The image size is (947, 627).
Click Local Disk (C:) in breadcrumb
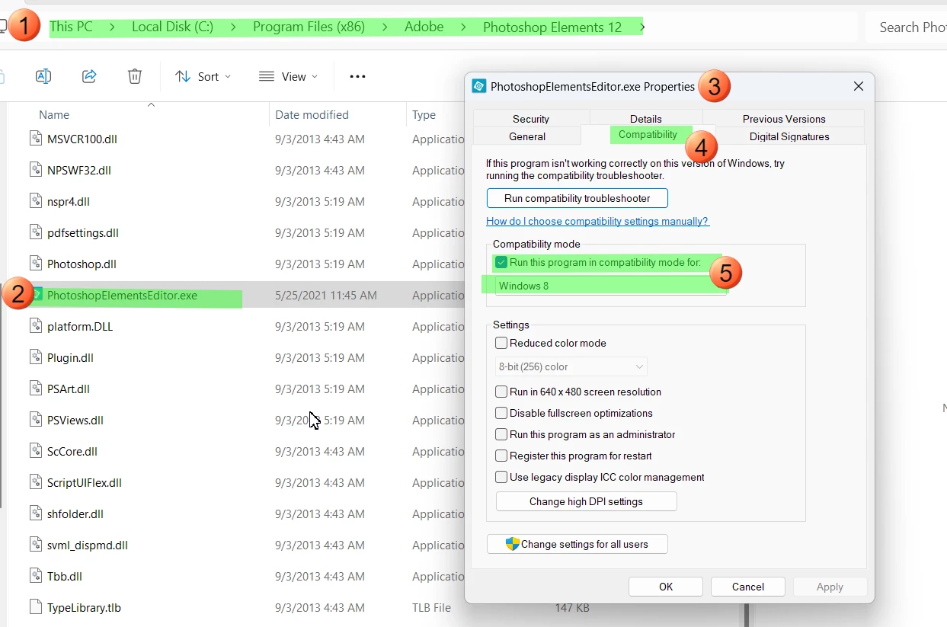coord(172,27)
